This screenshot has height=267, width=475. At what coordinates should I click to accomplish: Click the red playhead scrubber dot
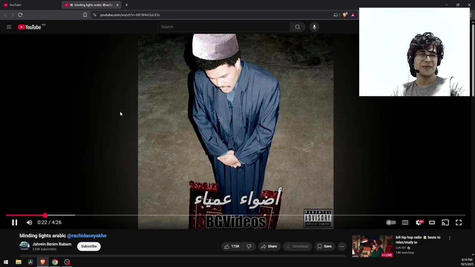point(45,215)
